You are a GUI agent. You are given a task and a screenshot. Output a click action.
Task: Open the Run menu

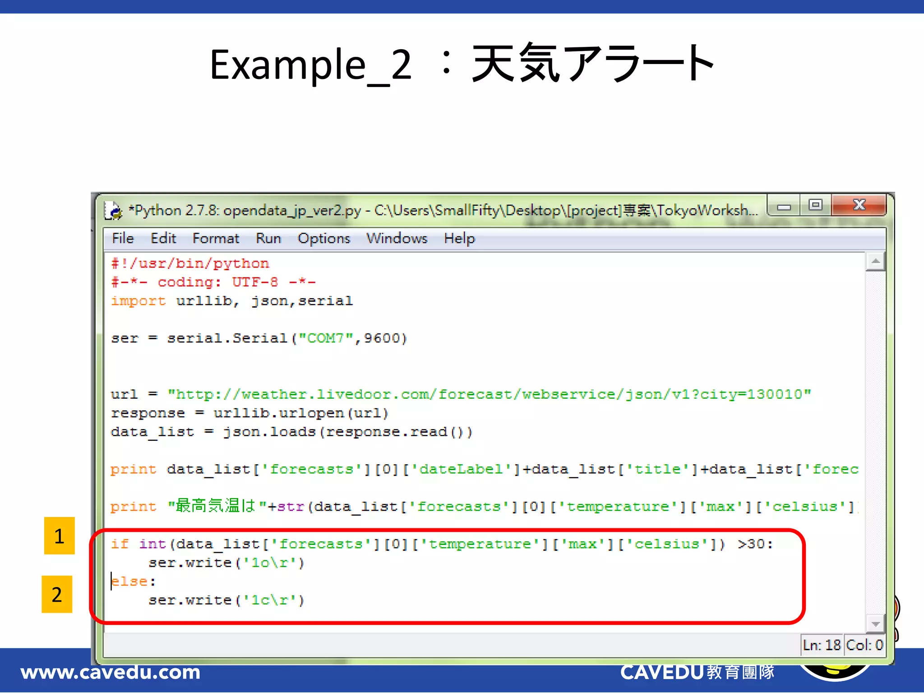tap(268, 238)
